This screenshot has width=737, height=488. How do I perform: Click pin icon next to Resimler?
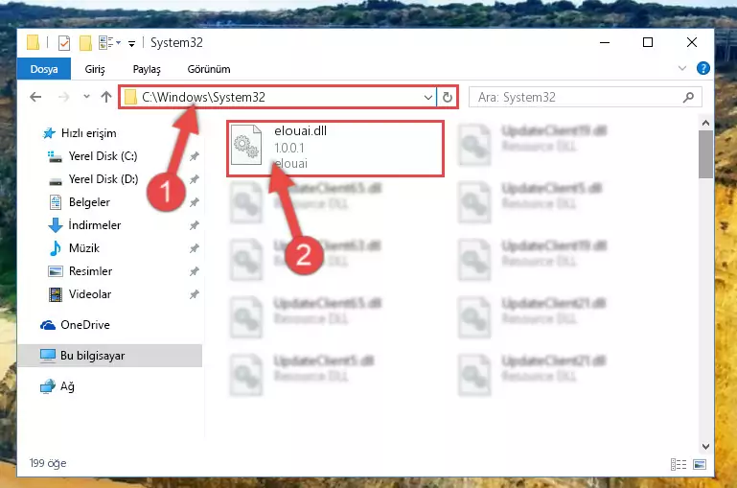click(194, 271)
